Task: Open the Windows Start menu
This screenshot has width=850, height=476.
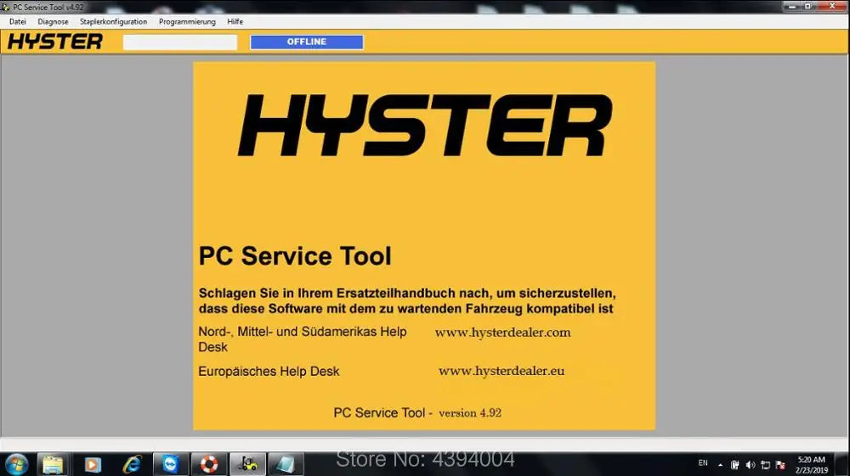Action: 16,464
